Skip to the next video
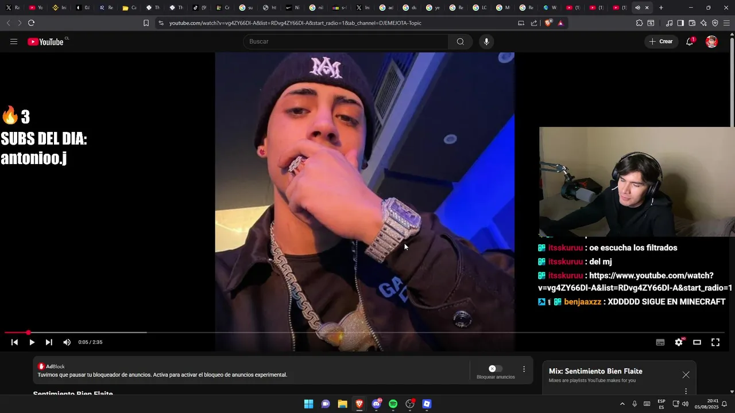The image size is (735, 413). click(49, 342)
